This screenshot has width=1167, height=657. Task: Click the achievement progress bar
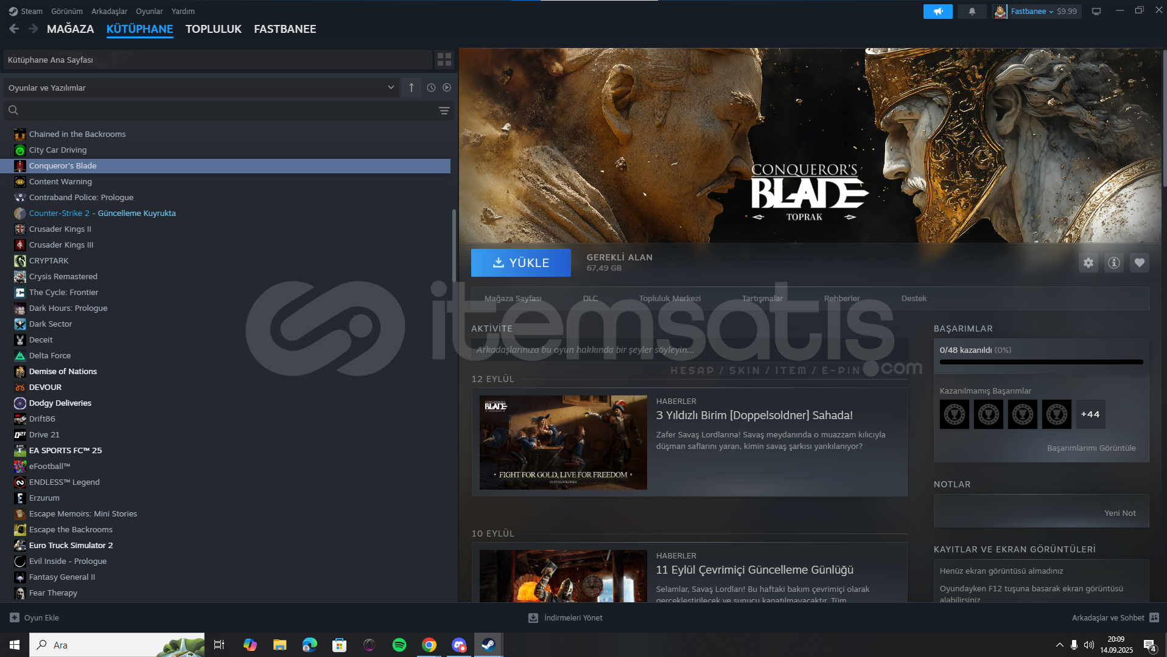click(x=1041, y=362)
